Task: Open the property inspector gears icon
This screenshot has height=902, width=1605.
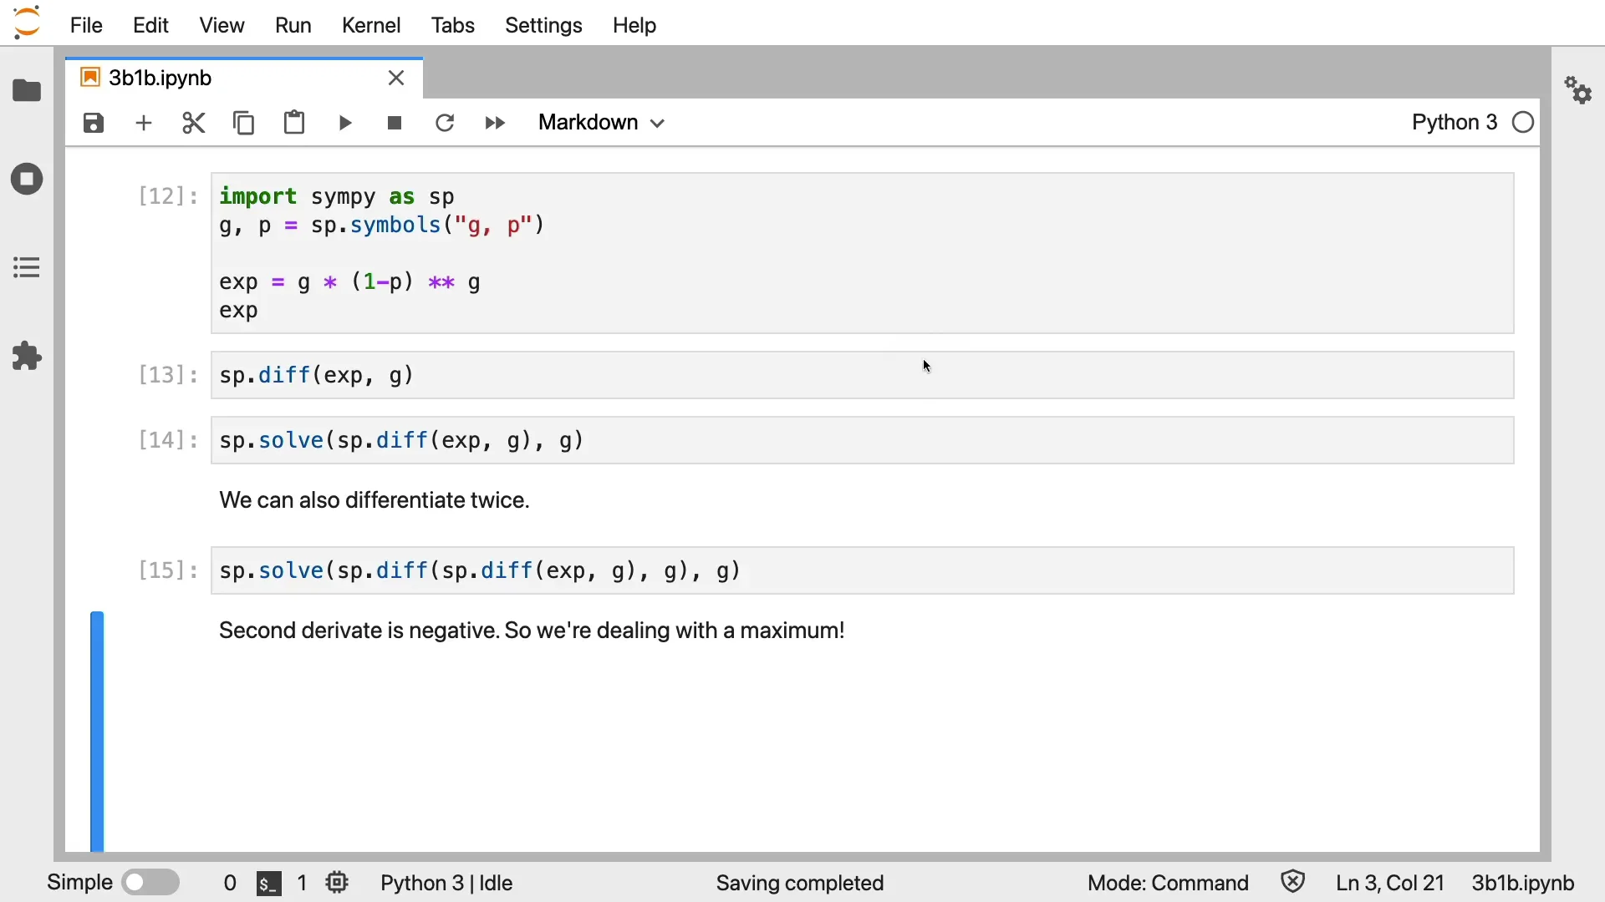Action: click(1578, 90)
